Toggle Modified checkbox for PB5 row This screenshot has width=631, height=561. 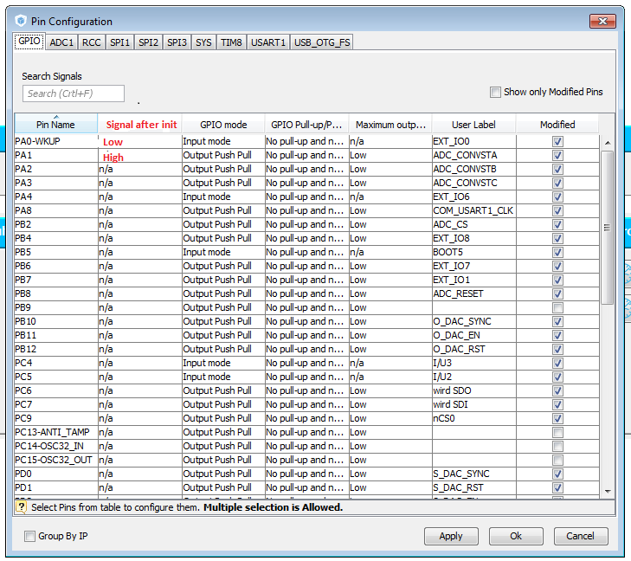click(x=557, y=252)
